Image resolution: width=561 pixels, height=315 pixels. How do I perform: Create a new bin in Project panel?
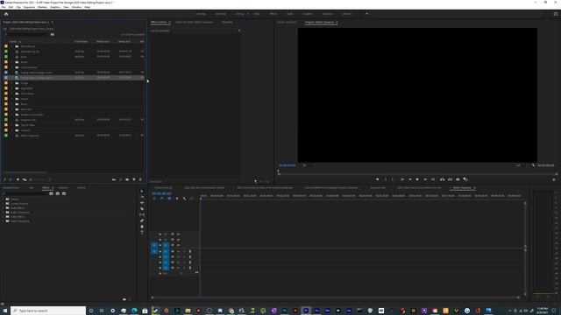[x=127, y=179]
